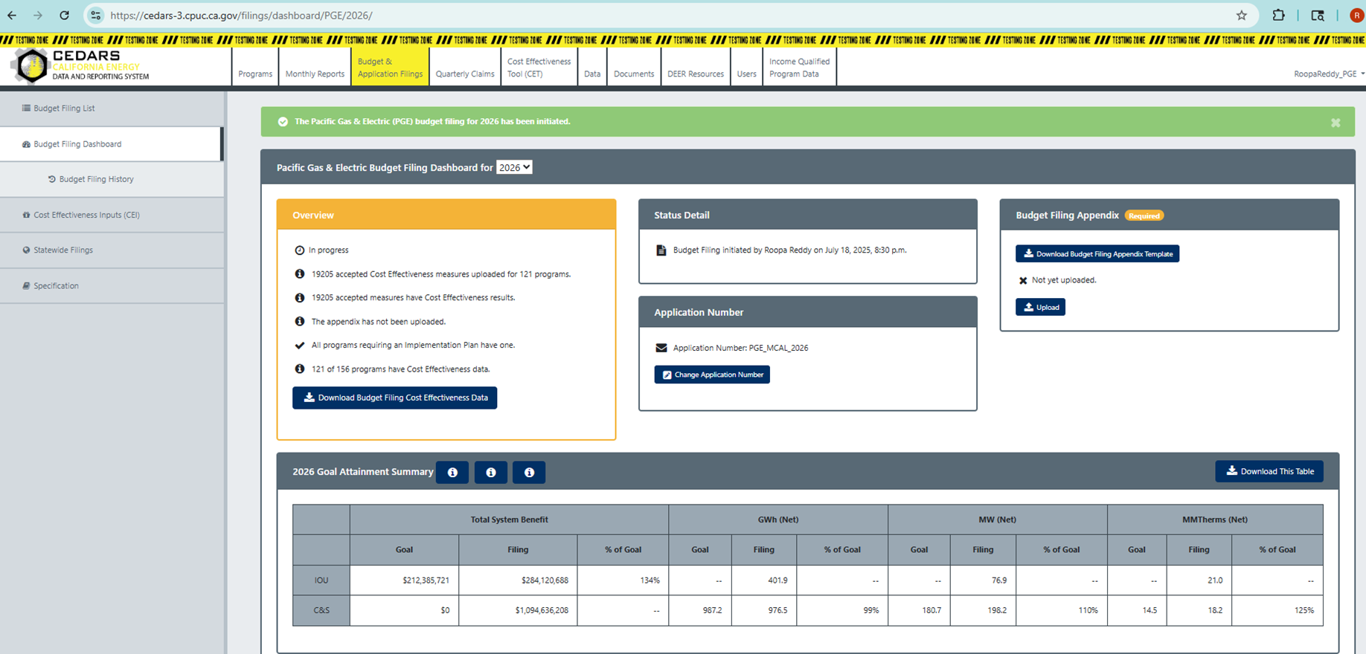Click in the browser URL address field

click(662, 15)
